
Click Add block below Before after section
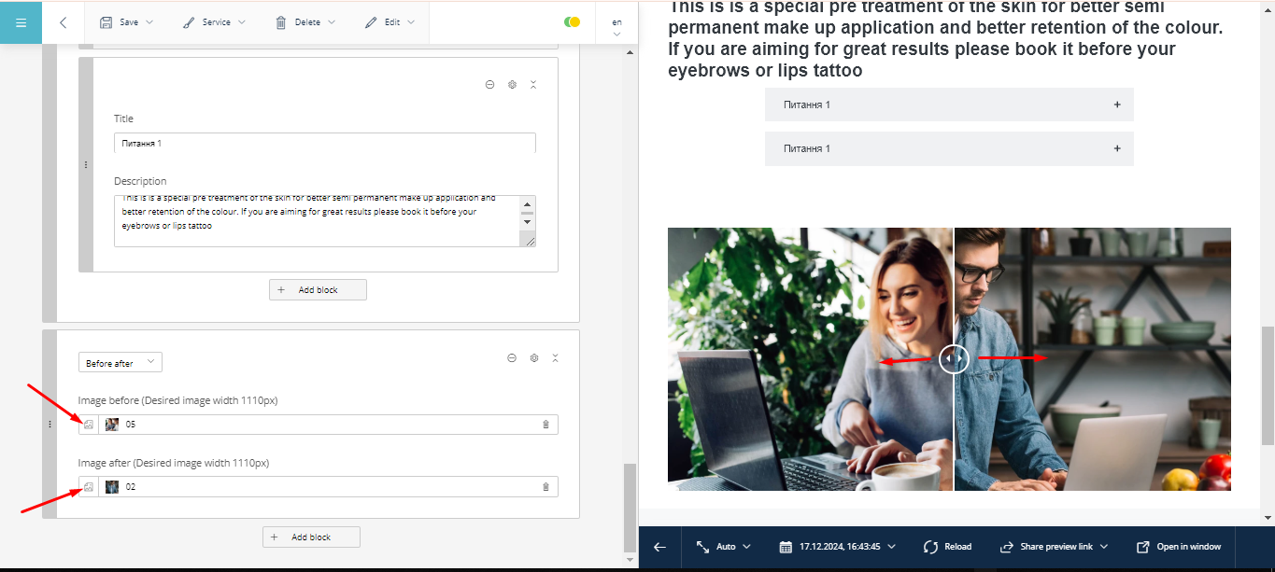(311, 537)
